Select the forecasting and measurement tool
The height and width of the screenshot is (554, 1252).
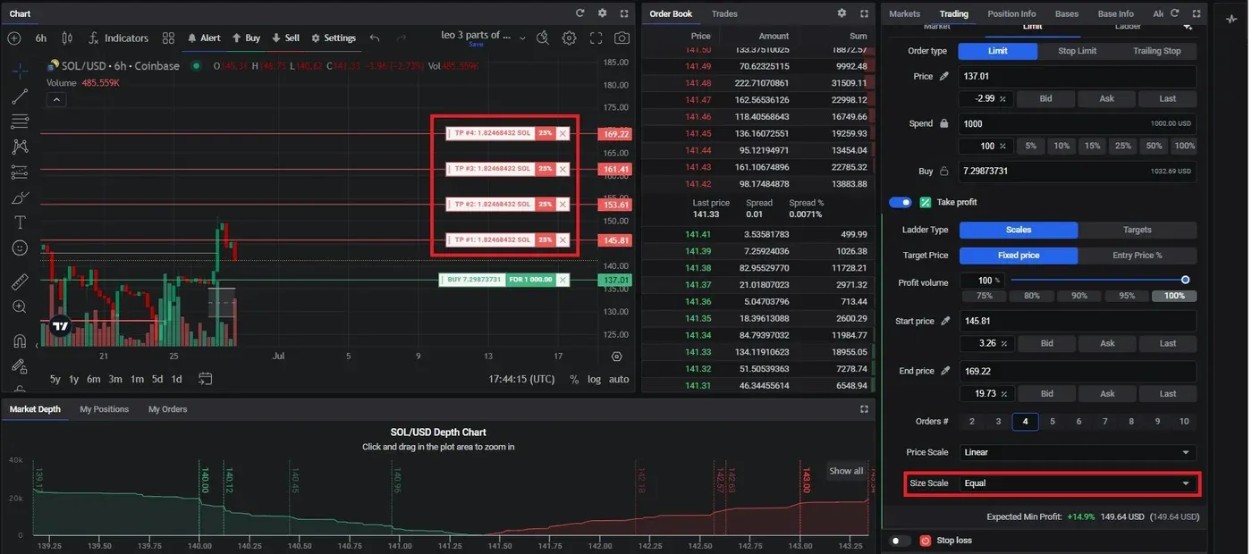coord(20,172)
